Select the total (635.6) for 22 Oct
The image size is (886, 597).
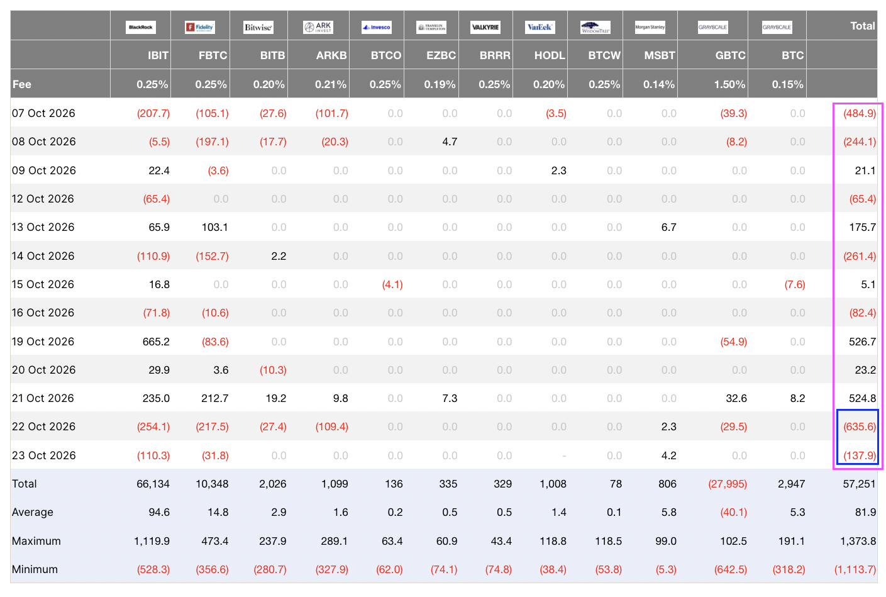pyautogui.click(x=859, y=427)
